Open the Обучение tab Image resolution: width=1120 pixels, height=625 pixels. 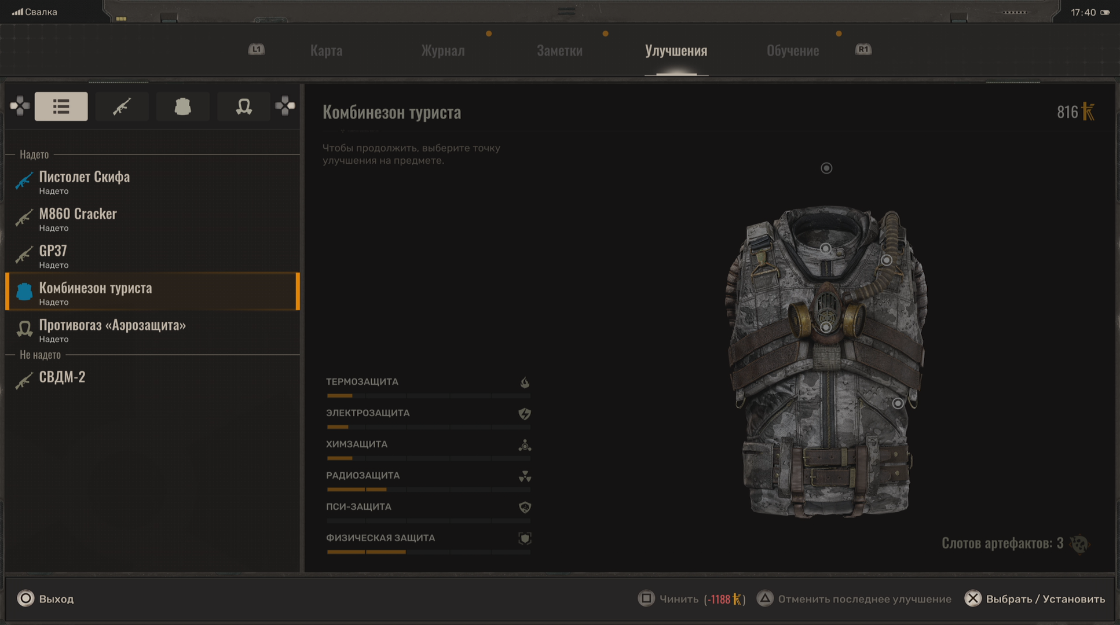792,51
